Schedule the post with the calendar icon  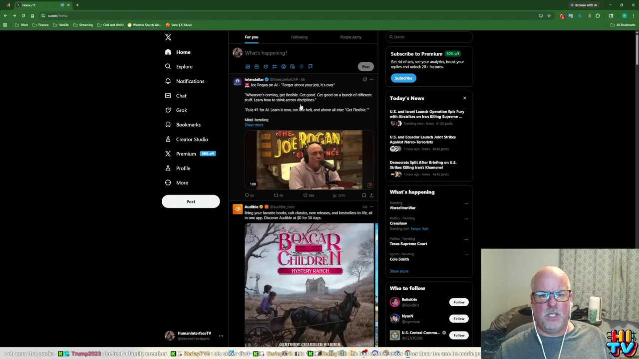click(293, 66)
